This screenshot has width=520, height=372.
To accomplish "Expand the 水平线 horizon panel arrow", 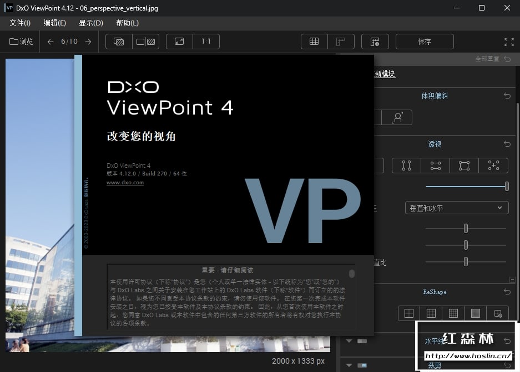I will point(349,341).
